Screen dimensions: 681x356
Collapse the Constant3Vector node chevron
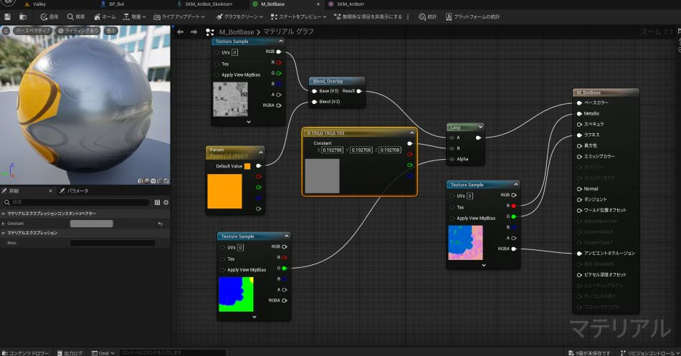pos(411,133)
